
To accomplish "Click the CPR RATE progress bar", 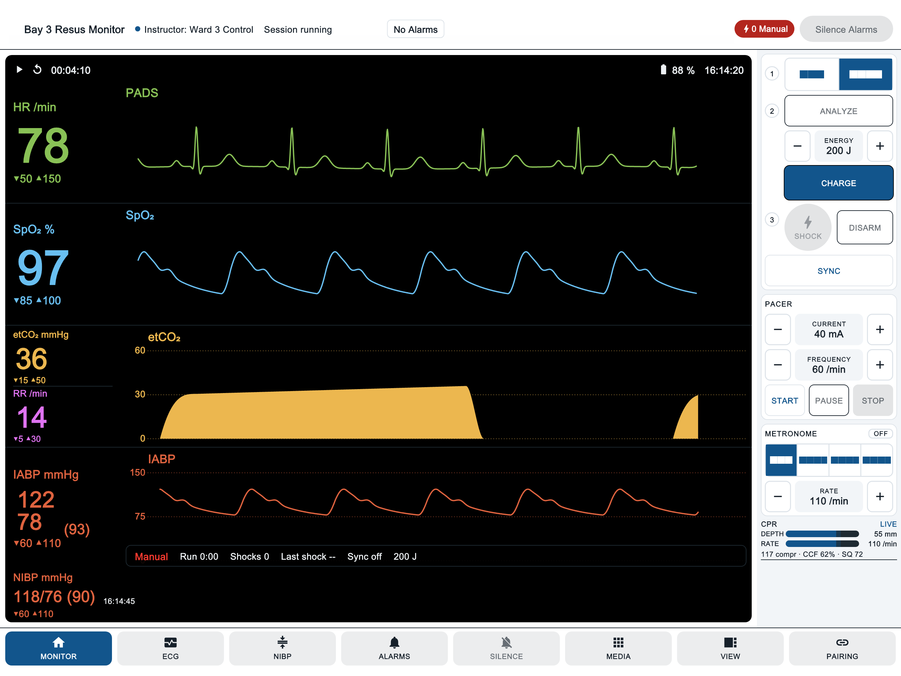I will coord(822,544).
